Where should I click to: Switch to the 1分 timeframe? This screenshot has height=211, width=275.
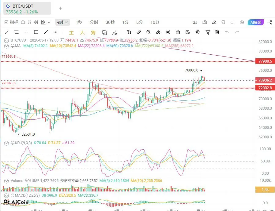click(125, 22)
